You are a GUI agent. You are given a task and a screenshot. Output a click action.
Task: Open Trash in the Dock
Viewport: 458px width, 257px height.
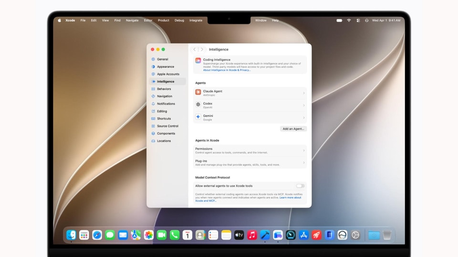(387, 235)
